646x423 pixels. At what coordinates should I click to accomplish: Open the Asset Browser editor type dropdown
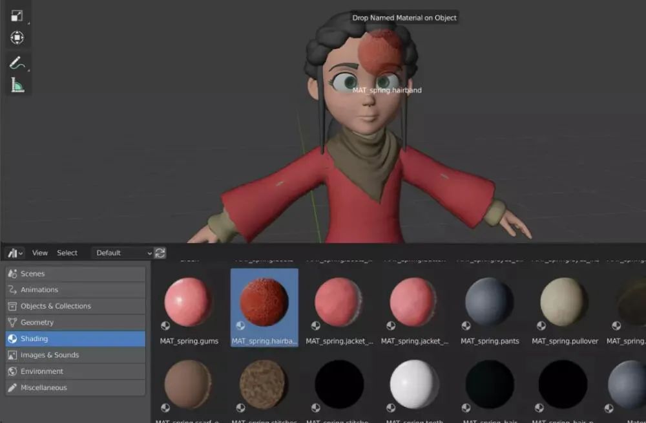[16, 253]
